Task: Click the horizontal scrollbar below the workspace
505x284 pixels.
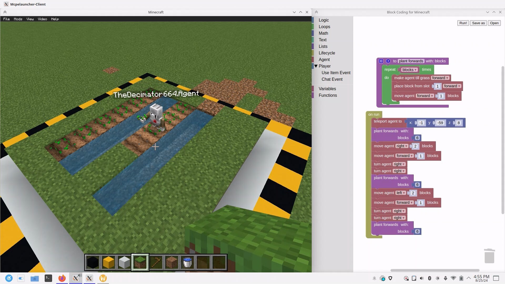Action: point(435,270)
